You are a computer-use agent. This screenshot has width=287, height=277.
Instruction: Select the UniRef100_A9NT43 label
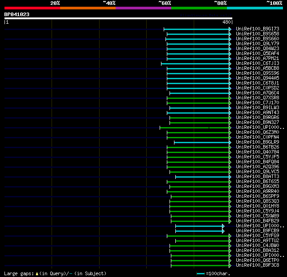[x=257, y=113]
